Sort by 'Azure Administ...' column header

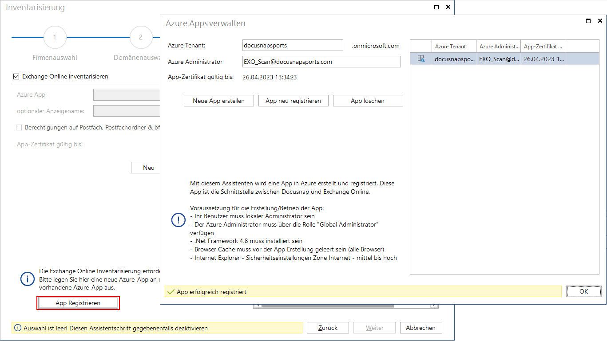tap(498, 46)
